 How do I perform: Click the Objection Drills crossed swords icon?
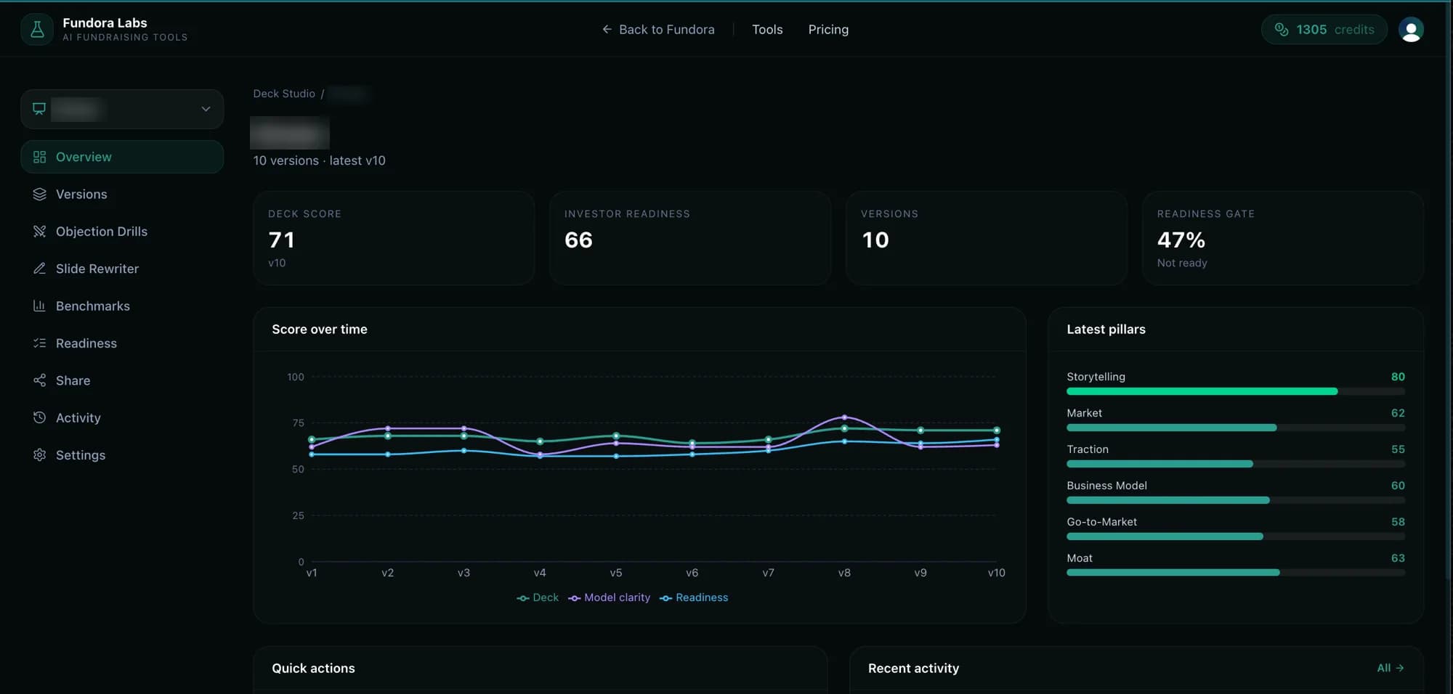click(x=40, y=231)
